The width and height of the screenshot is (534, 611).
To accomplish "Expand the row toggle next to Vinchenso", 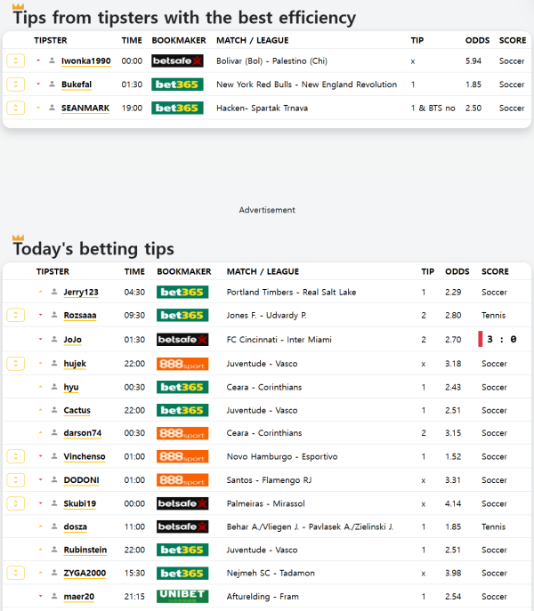I will pos(15,456).
